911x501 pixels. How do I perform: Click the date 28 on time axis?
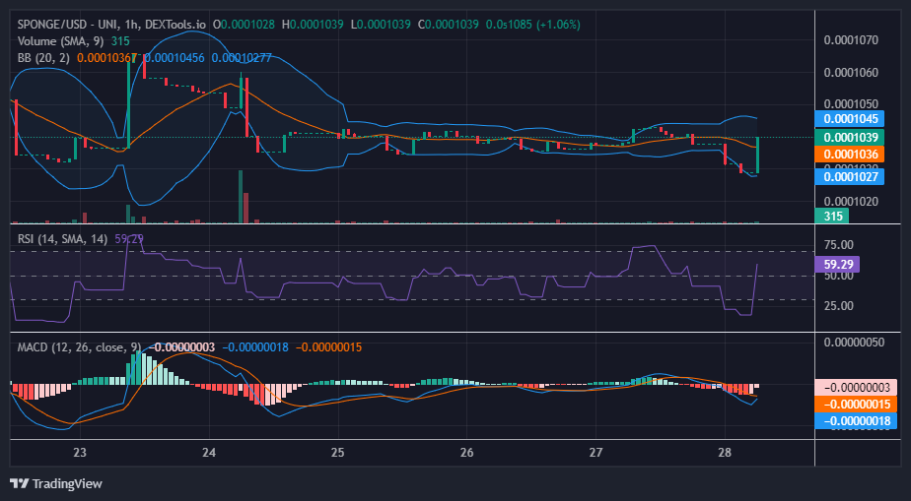[725, 453]
